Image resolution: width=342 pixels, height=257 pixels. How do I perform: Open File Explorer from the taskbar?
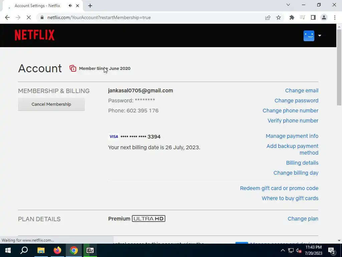(41, 250)
